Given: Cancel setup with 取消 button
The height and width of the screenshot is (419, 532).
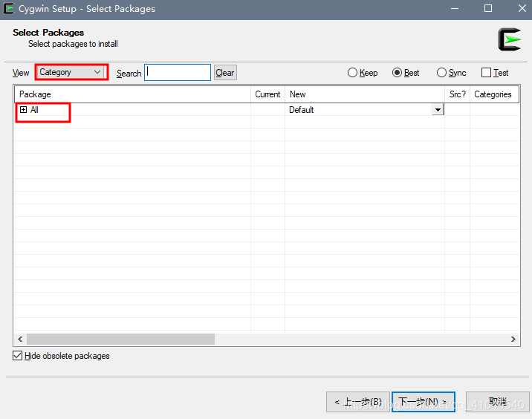Looking at the screenshot, I should pos(497,402).
